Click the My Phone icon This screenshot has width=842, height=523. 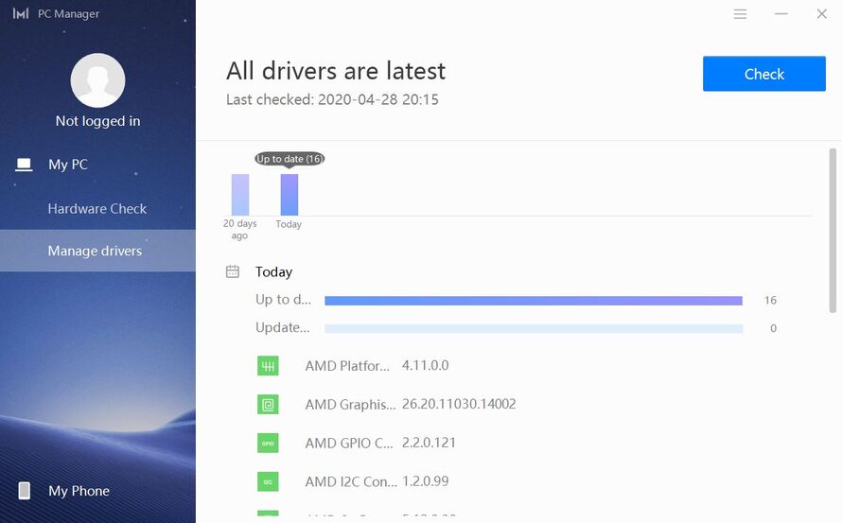tap(25, 491)
